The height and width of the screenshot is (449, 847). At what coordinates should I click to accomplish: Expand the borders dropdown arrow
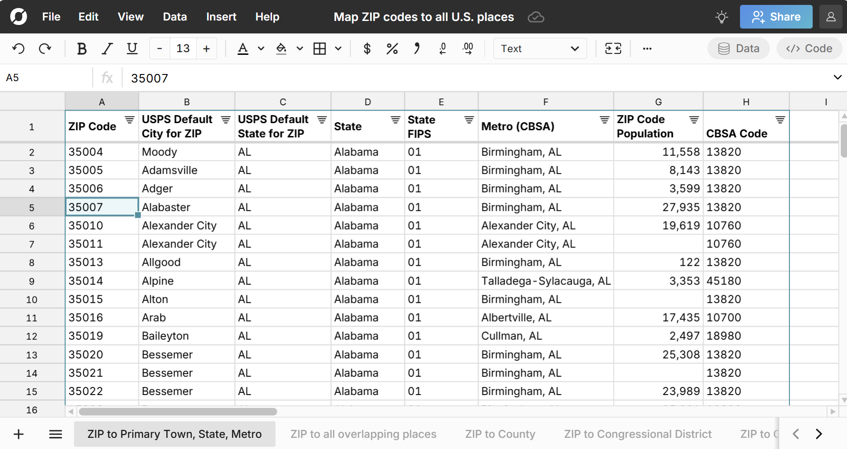point(338,49)
